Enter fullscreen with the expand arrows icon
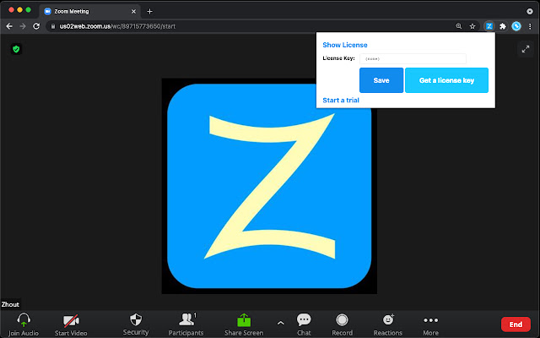Image resolution: width=540 pixels, height=338 pixels. pos(525,49)
